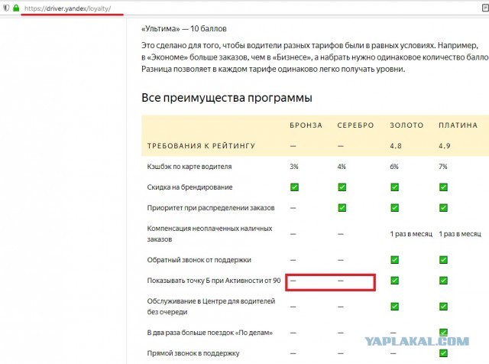Click the 4.9 rating value under Платина

pos(445,146)
